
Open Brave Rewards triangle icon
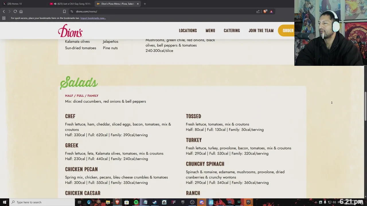coord(271,11)
